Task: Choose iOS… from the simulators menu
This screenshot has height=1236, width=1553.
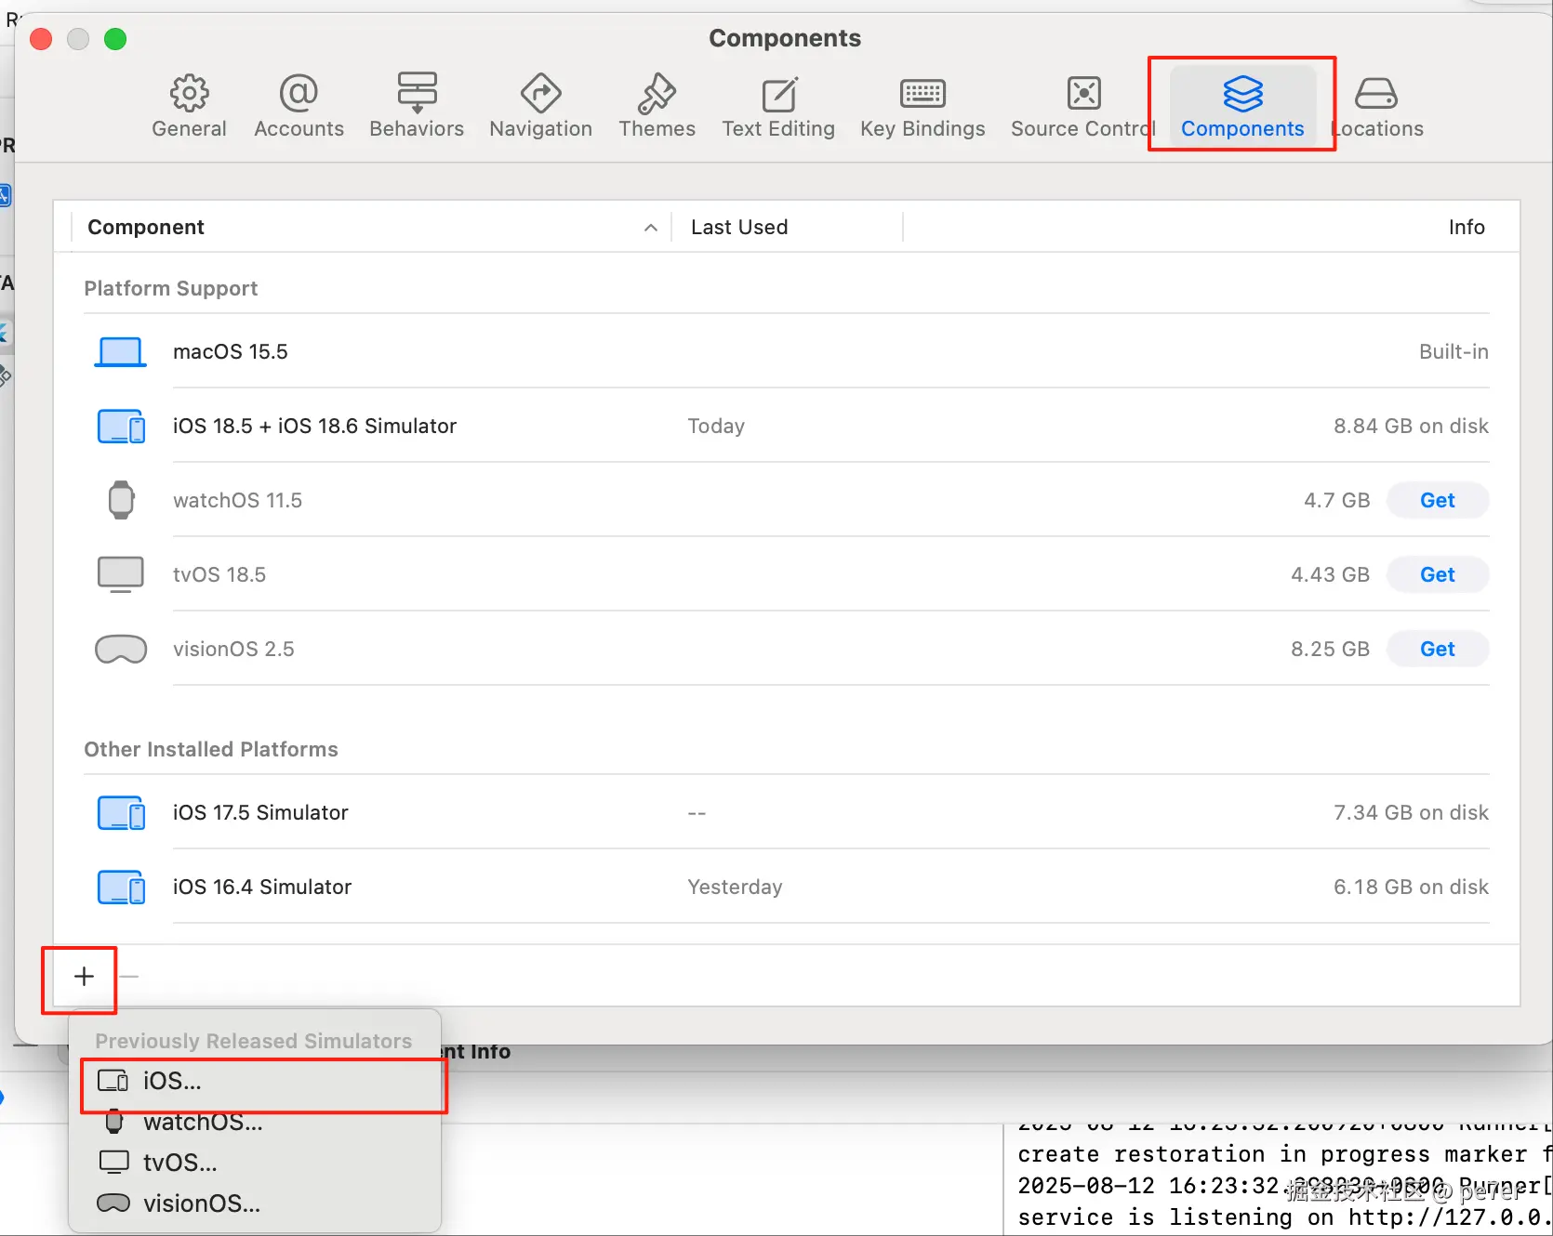Action: [x=255, y=1081]
